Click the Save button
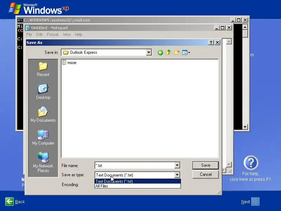Image resolution: width=281 pixels, height=211 pixels. tap(205, 165)
